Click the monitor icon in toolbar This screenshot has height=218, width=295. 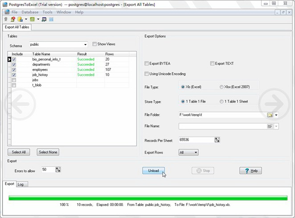[x=44, y=19]
